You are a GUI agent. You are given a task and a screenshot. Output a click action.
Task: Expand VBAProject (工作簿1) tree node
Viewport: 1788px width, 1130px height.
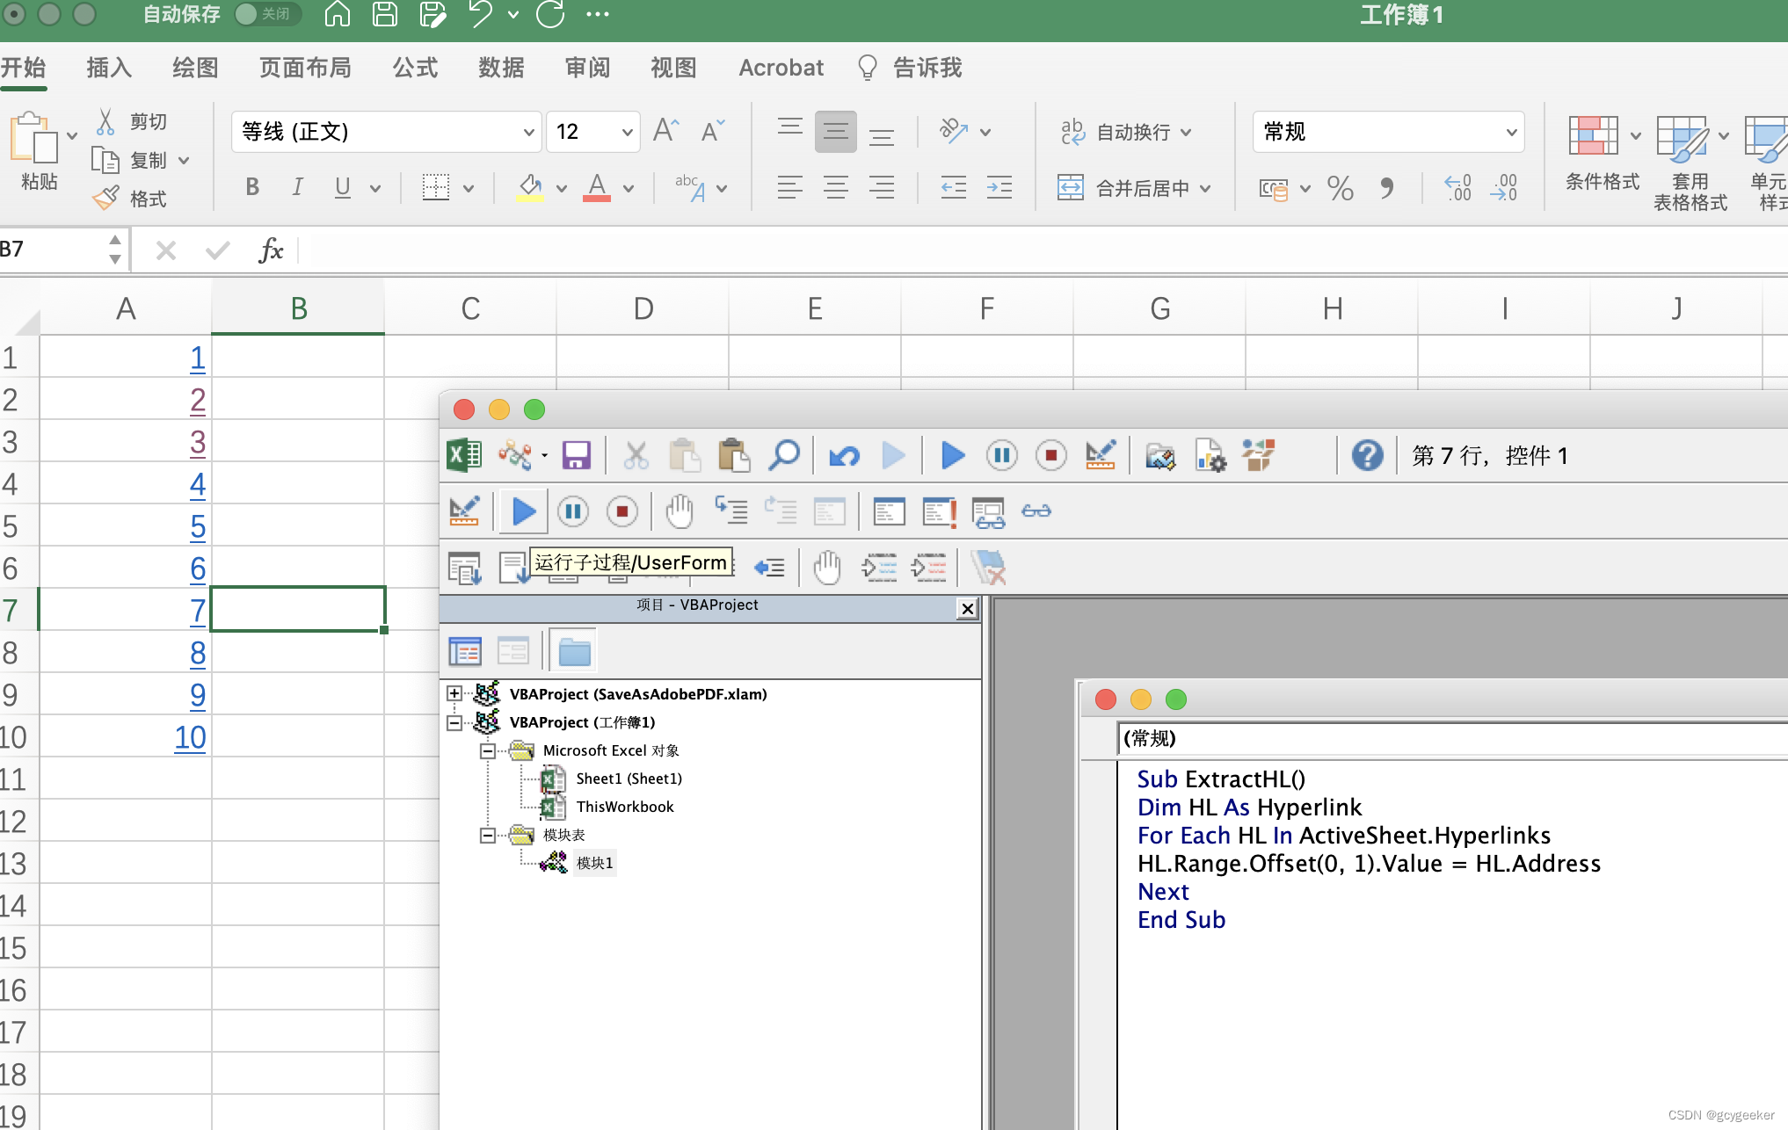[455, 721]
